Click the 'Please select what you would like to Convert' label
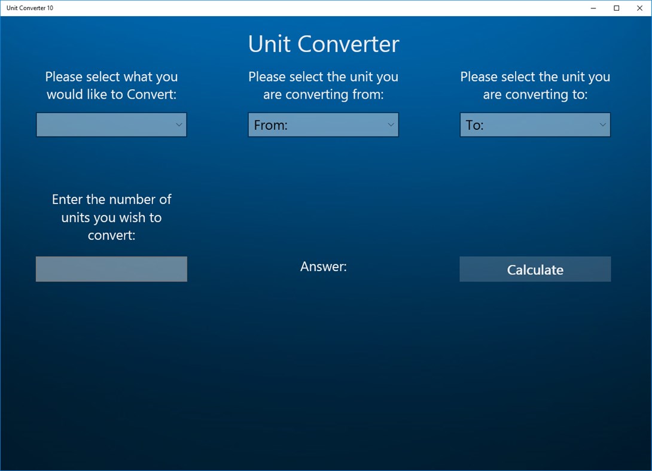 tap(111, 85)
